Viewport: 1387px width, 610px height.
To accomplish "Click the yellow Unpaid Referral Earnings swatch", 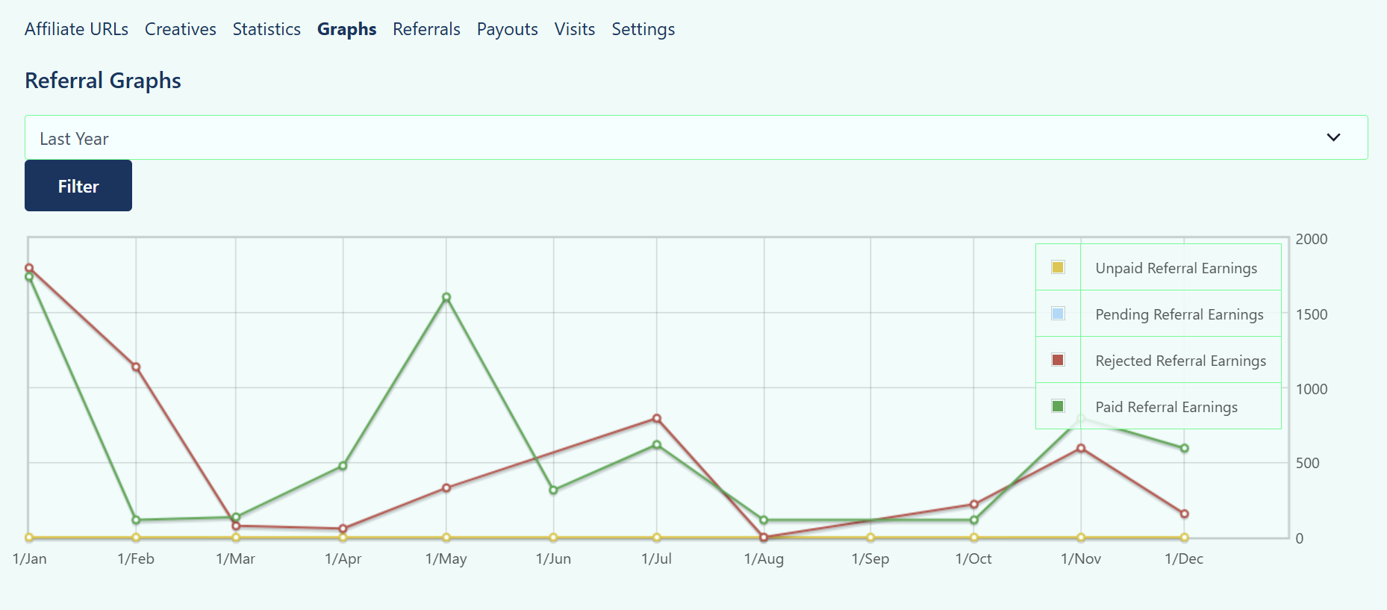I will (x=1058, y=267).
